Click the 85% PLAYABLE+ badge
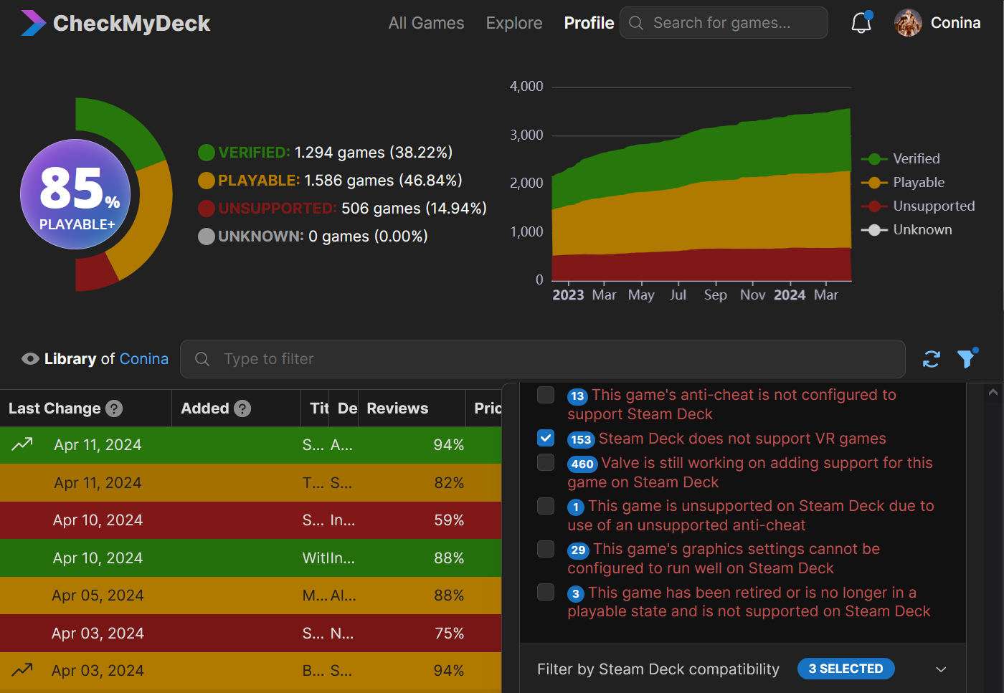Screen dimensions: 1004x693 click(x=75, y=194)
